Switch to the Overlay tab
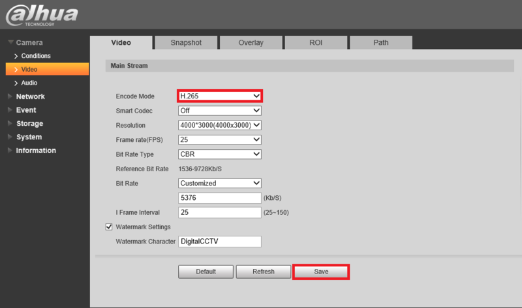Image resolution: width=522 pixels, height=308 pixels. click(251, 42)
